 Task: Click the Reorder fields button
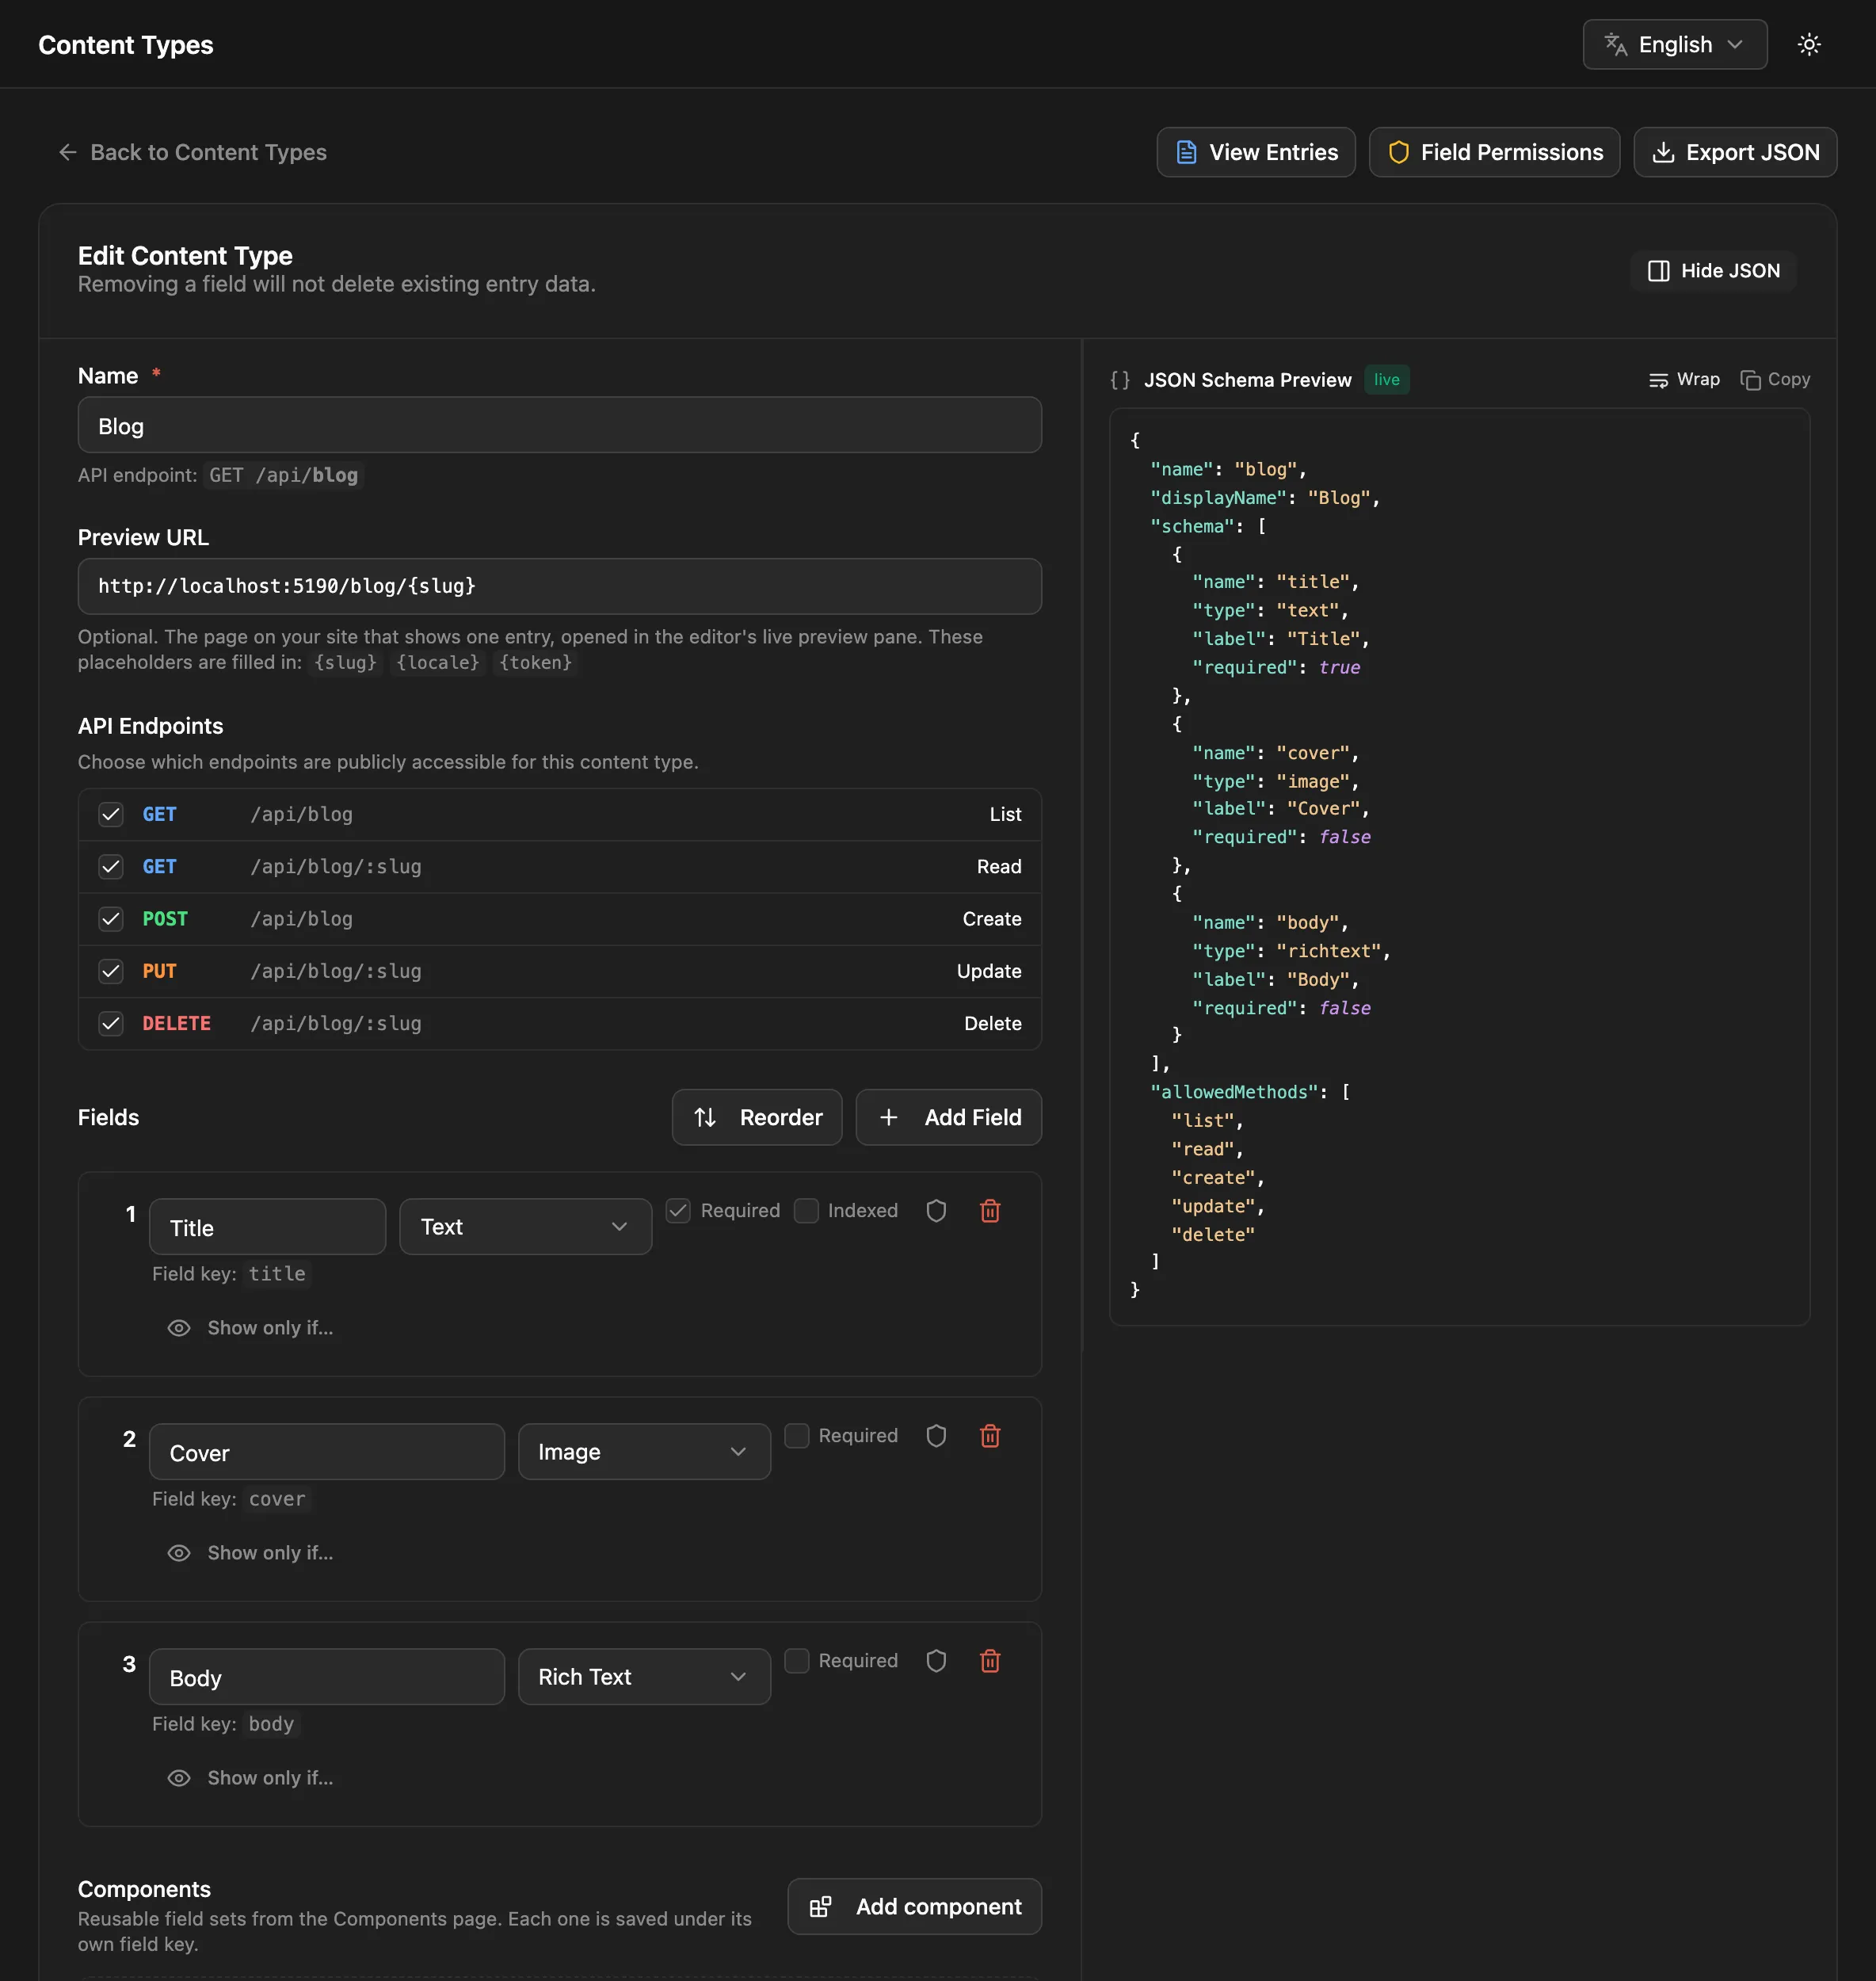coord(757,1117)
